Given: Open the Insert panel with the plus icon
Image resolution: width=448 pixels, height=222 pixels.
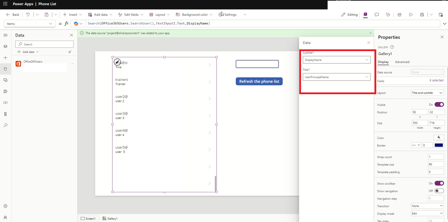Looking at the screenshot, I should (5, 57).
